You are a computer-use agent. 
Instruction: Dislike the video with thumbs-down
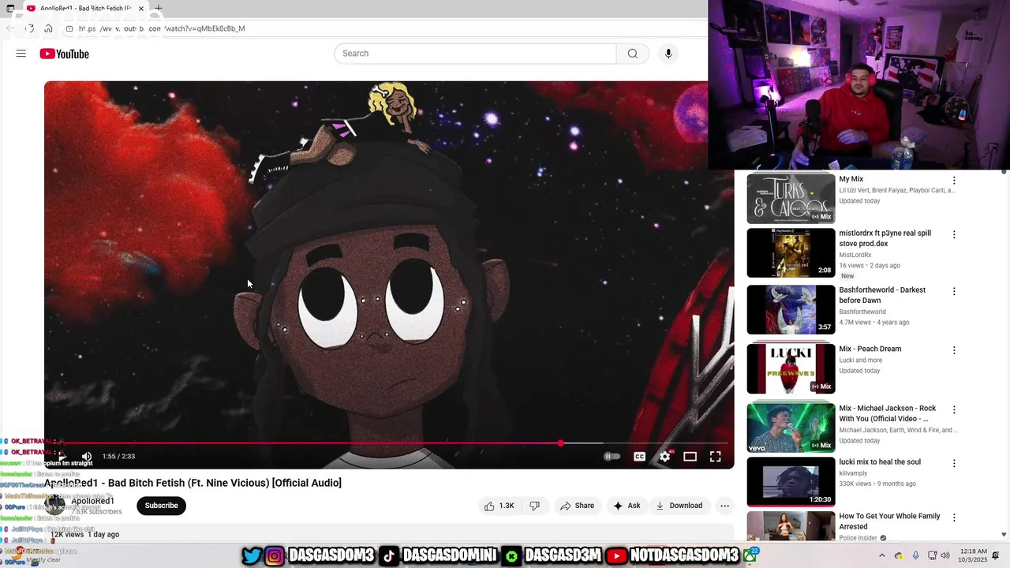(x=534, y=506)
